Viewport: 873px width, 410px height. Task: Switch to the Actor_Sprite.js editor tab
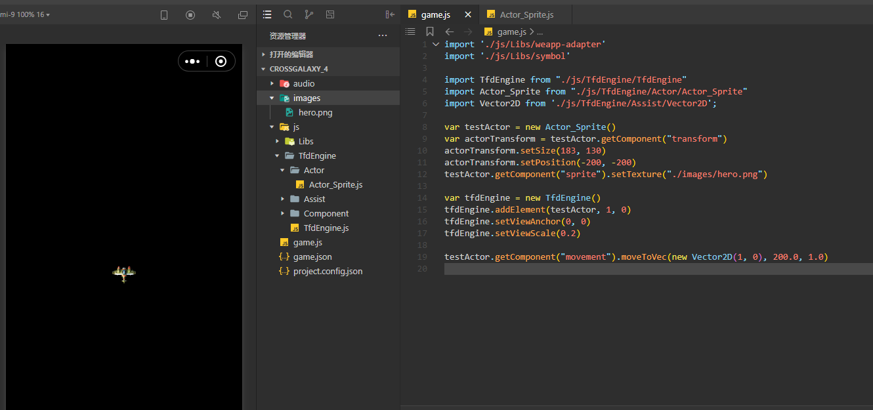pyautogui.click(x=526, y=14)
